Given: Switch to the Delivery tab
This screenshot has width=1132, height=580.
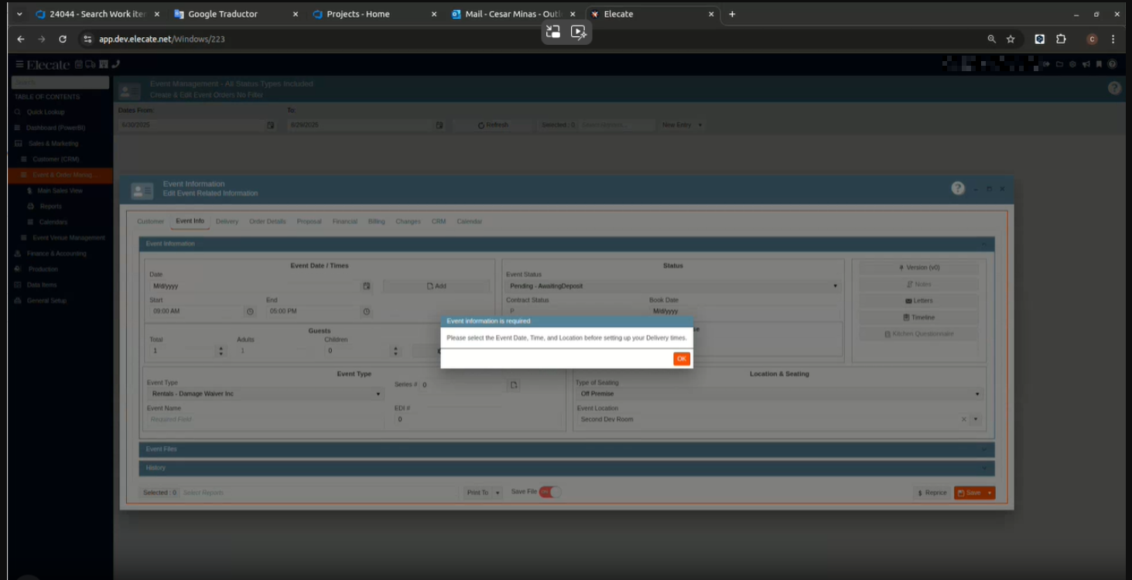Looking at the screenshot, I should coord(227,222).
